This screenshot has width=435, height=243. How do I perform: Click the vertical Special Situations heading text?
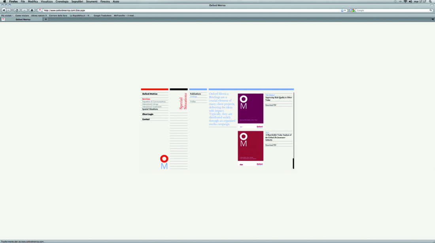click(183, 101)
